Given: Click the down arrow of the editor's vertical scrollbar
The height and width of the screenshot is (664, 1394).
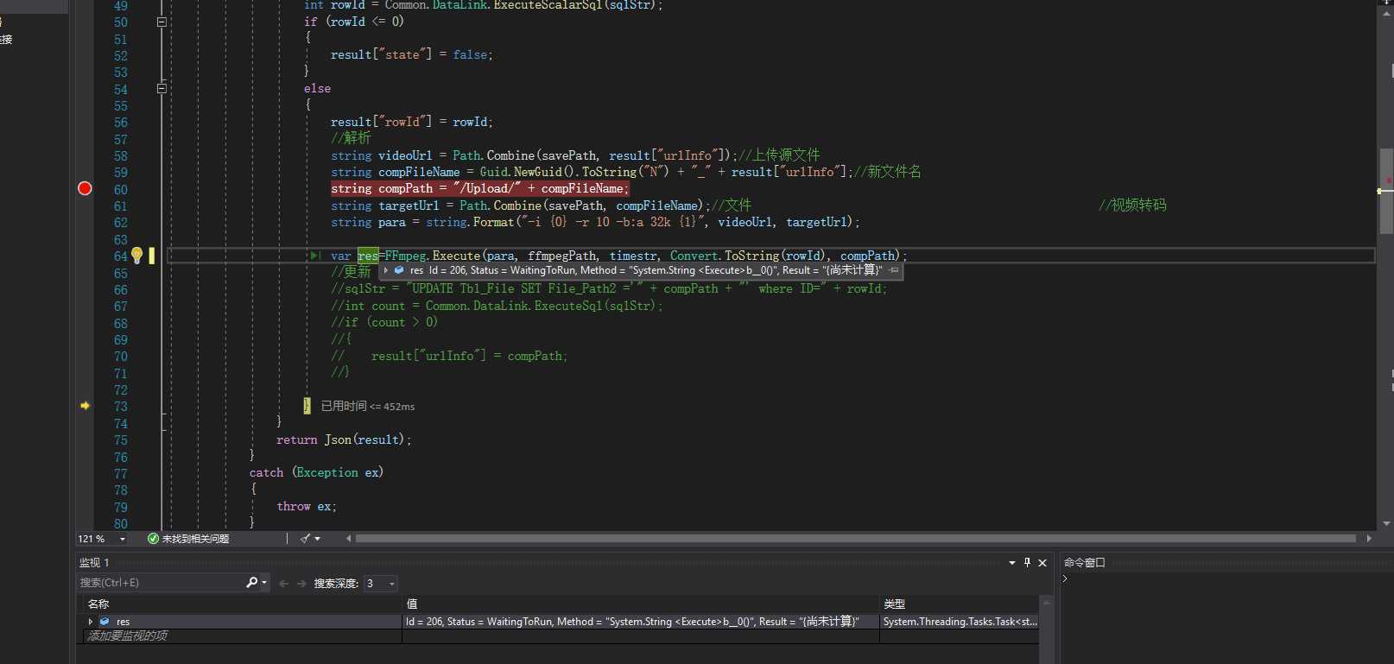Looking at the screenshot, I should [x=1386, y=523].
